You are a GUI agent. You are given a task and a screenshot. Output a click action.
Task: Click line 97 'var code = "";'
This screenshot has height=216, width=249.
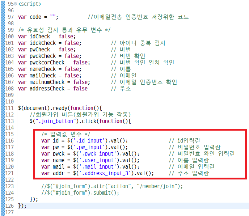38,17
